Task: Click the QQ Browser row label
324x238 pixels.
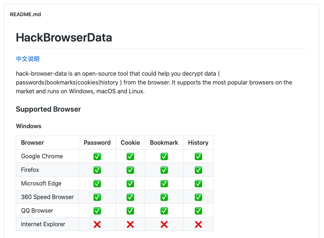Action: pyautogui.click(x=37, y=210)
